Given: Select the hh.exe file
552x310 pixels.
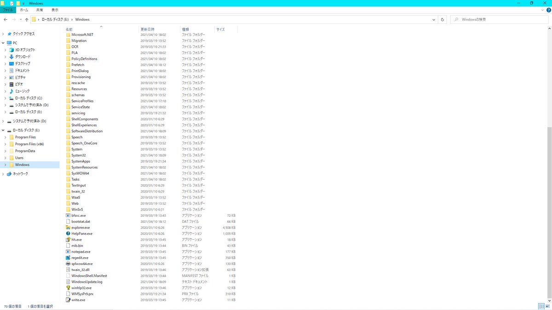Looking at the screenshot, I should click(76, 239).
